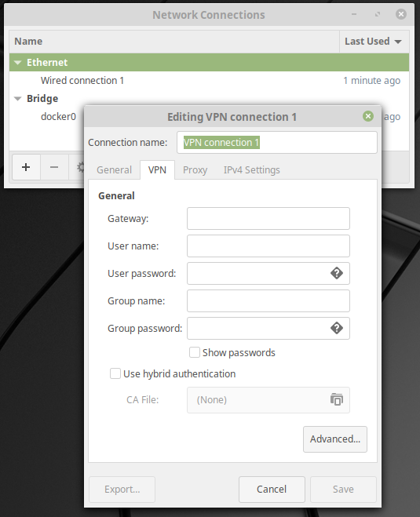
Task: Sort by Last Used column arrow
Action: [398, 42]
